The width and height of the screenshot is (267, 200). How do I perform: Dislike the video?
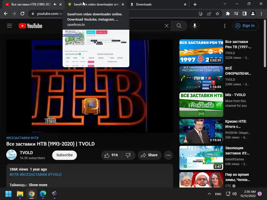pos(128,155)
